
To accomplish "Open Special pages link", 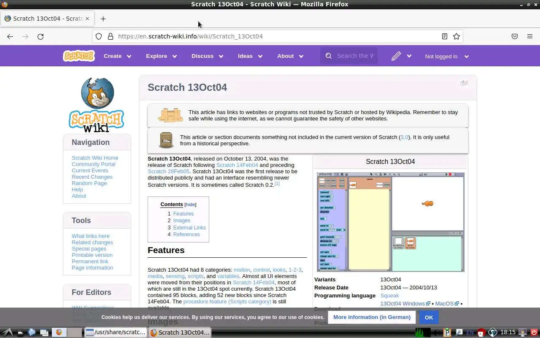I will pyautogui.click(x=89, y=248).
